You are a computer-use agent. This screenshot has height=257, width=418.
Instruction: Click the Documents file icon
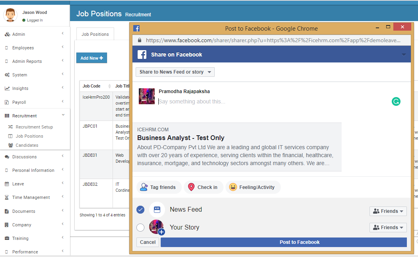coord(7,211)
